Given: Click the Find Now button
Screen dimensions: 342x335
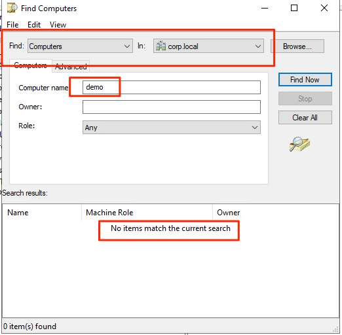Looking at the screenshot, I should [x=305, y=80].
